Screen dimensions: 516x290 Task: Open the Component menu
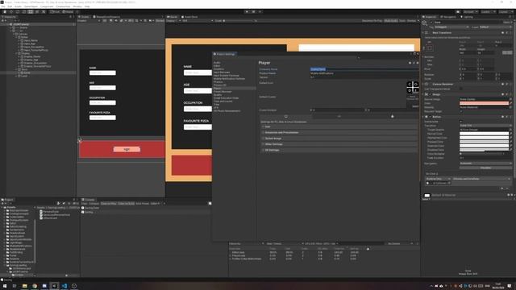pos(47,6)
